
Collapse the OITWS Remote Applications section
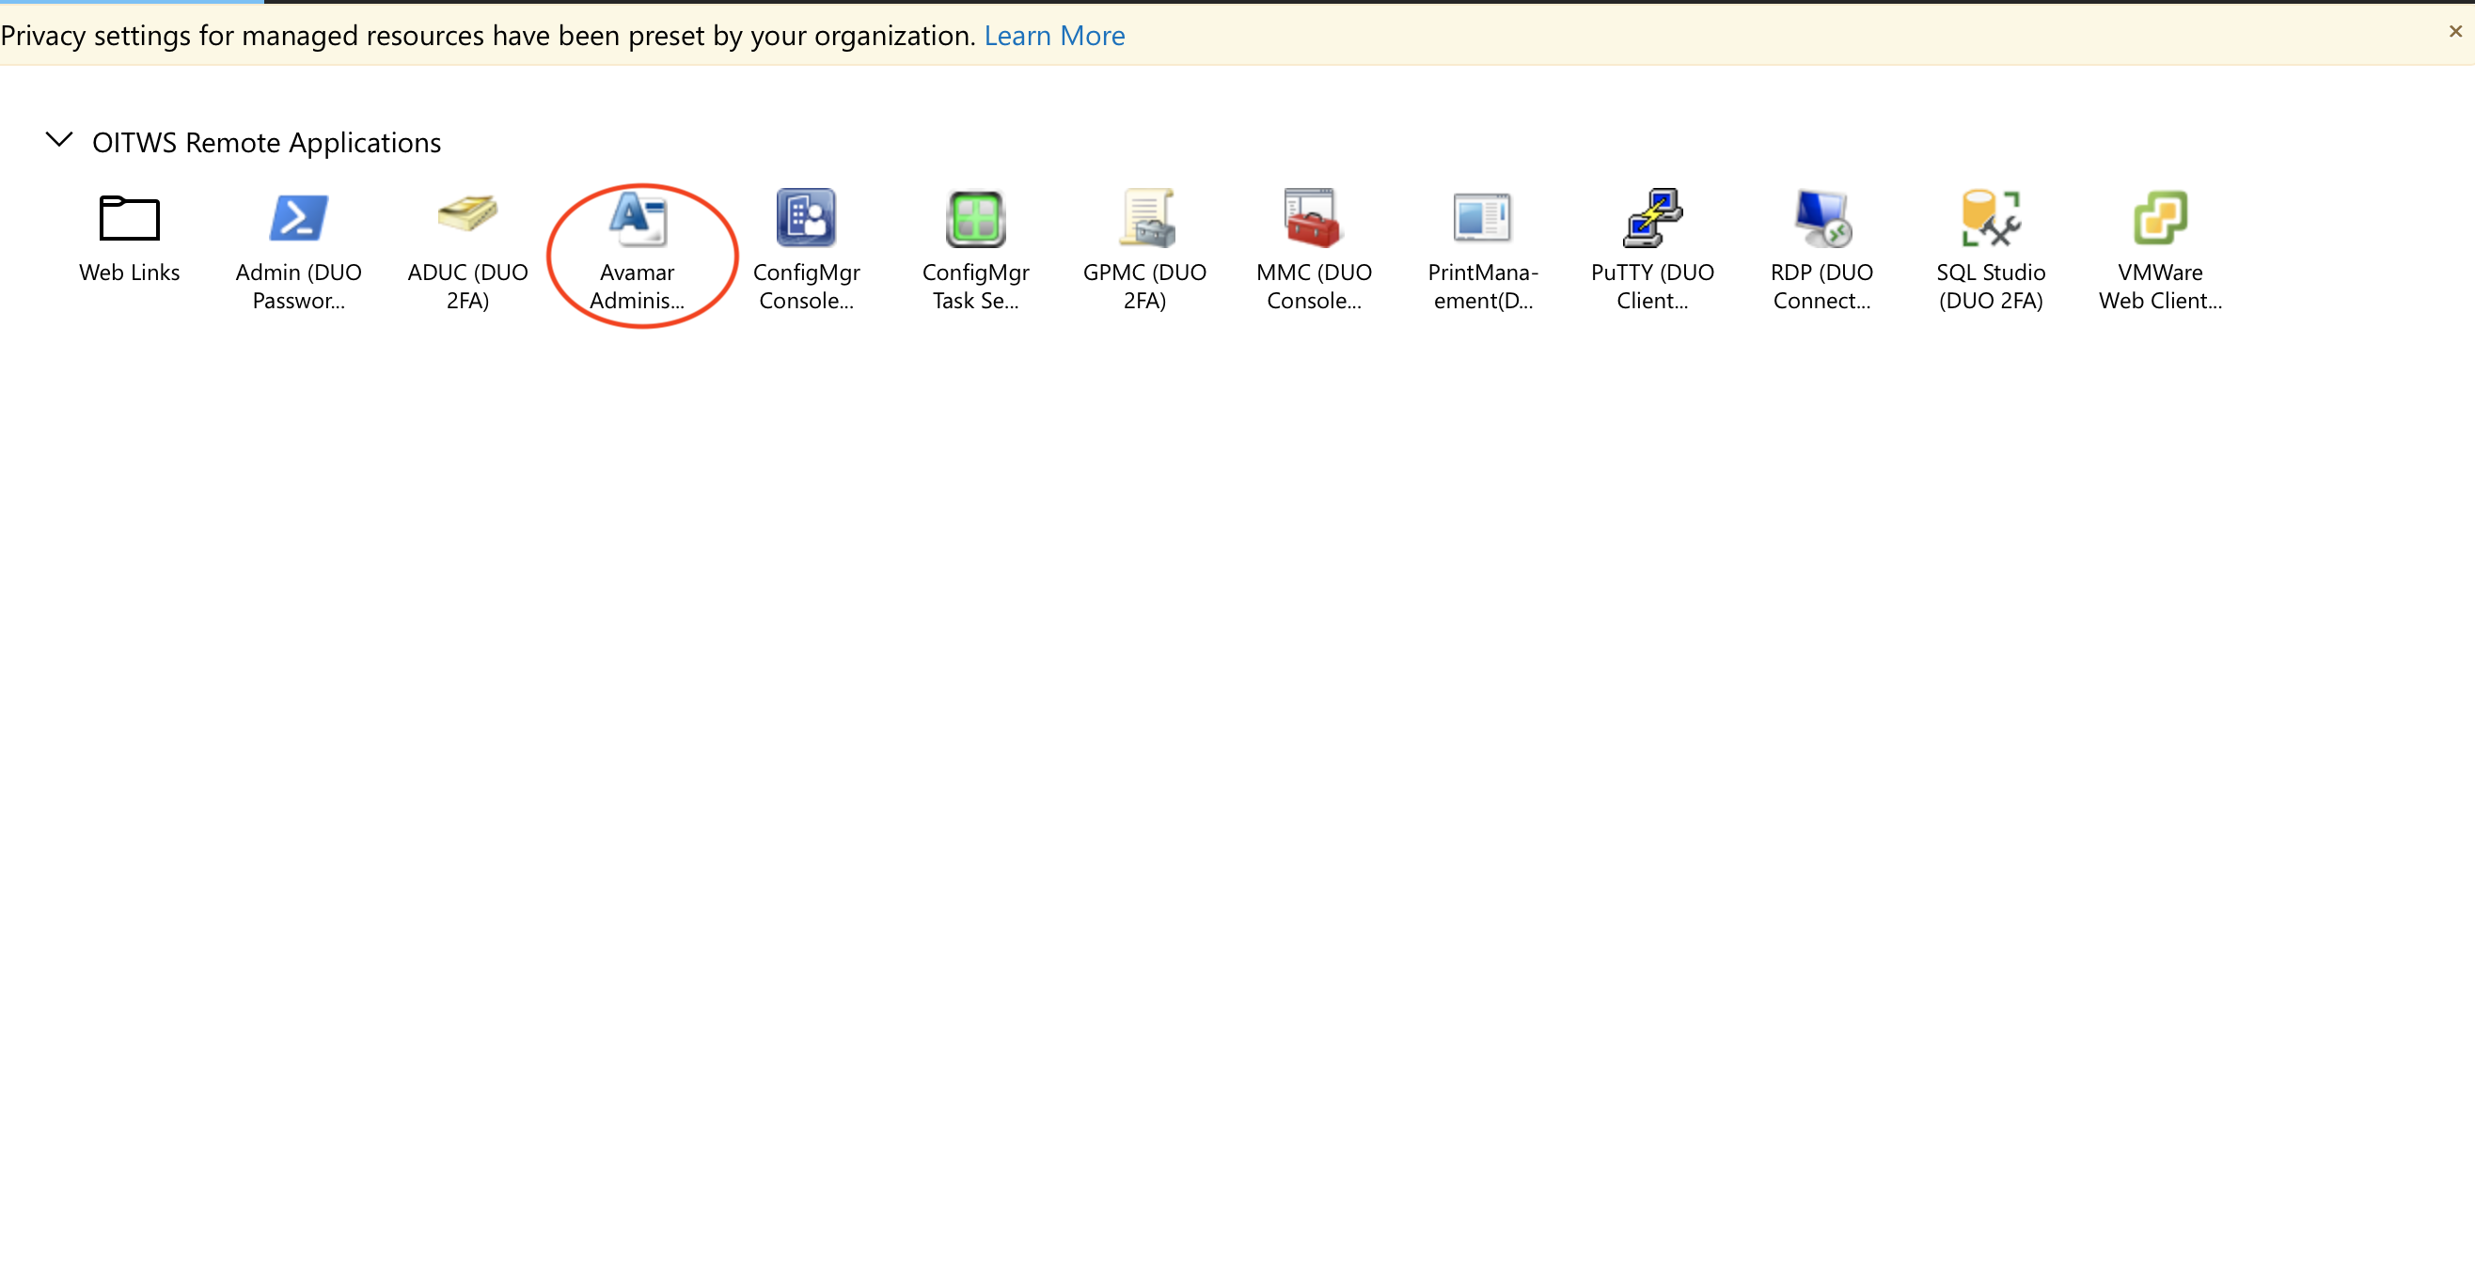pos(59,140)
